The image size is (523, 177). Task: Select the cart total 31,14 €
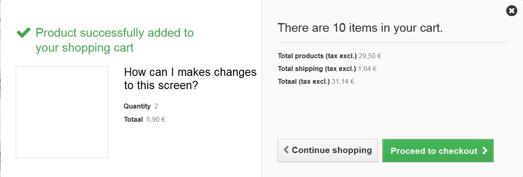343,82
